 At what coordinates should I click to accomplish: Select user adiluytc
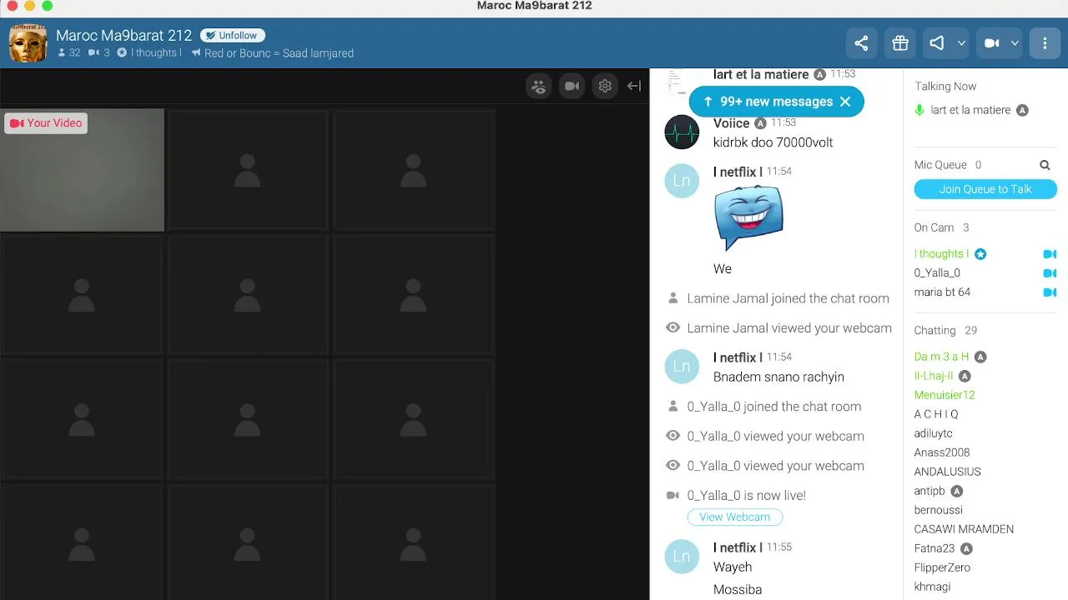[x=933, y=433]
